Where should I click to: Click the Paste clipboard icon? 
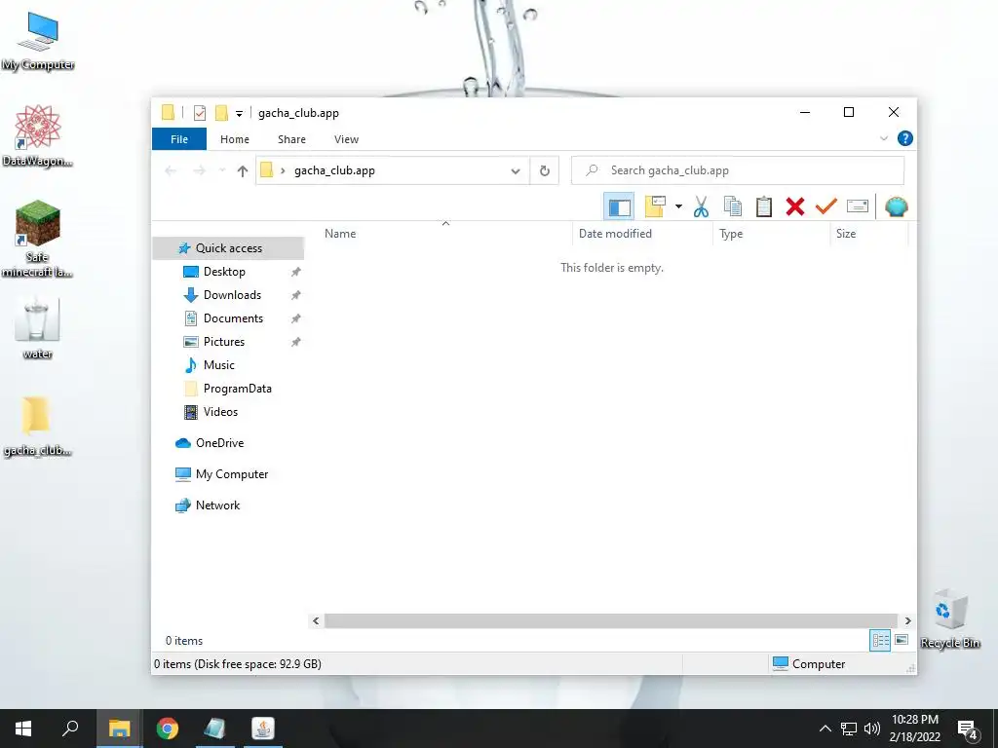764,206
